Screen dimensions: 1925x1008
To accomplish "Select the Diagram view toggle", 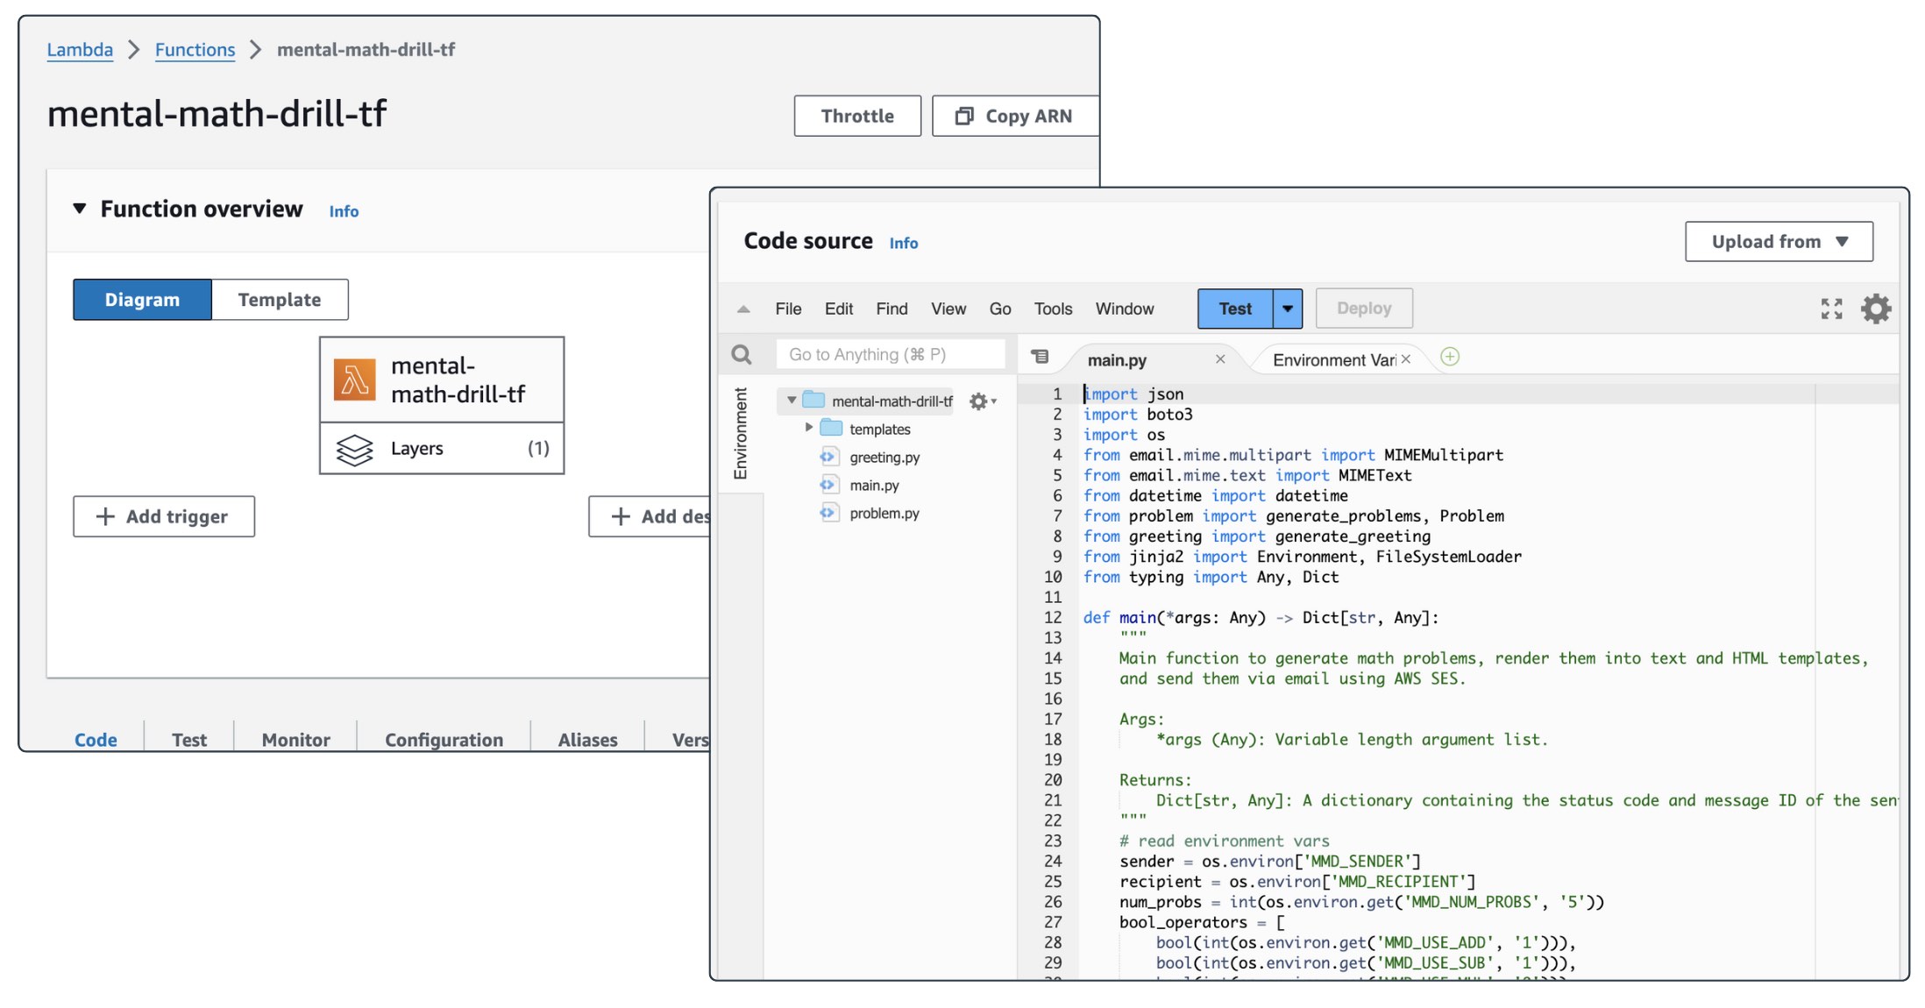I will 142,300.
